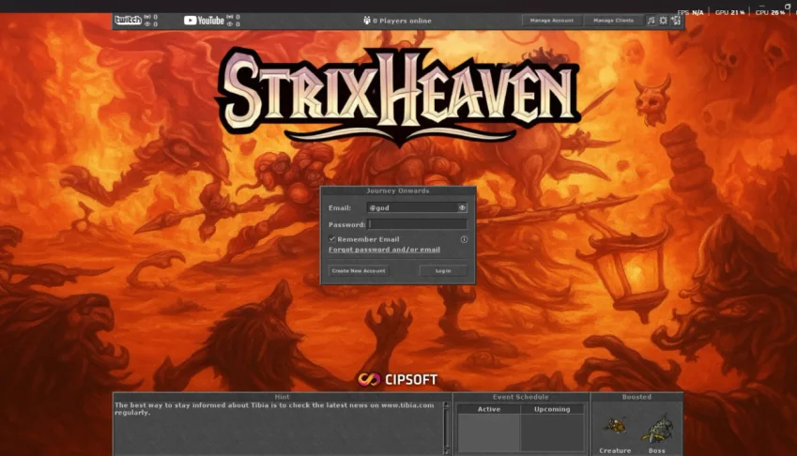Click the GPU 21% indicator
Screen dimensions: 797x456
729,12
